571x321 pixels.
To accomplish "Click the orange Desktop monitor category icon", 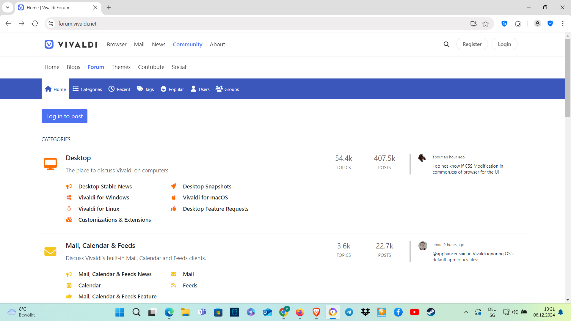I will (50, 164).
